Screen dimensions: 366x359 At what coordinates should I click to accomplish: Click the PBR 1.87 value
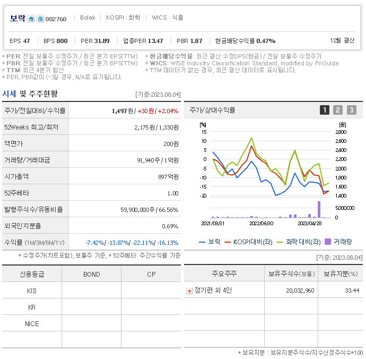[189, 41]
